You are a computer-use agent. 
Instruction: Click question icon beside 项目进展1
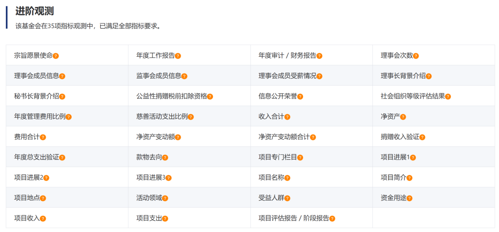point(413,158)
